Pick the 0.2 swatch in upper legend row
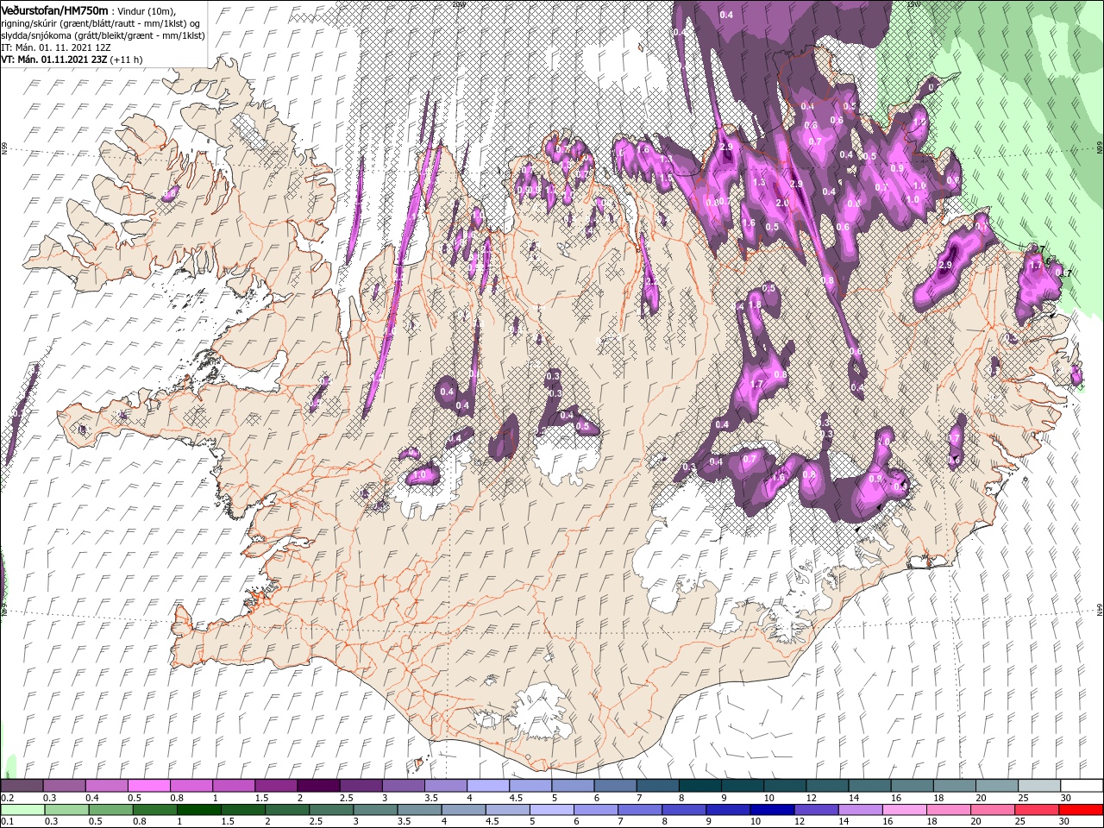Screen dimensions: 1104x828 pos(22,786)
